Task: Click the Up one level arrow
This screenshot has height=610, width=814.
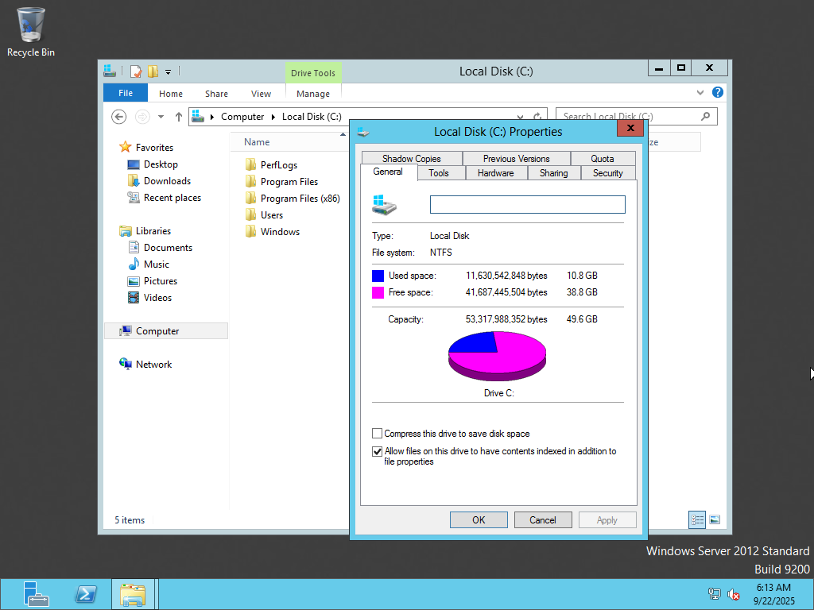Action: coord(178,117)
